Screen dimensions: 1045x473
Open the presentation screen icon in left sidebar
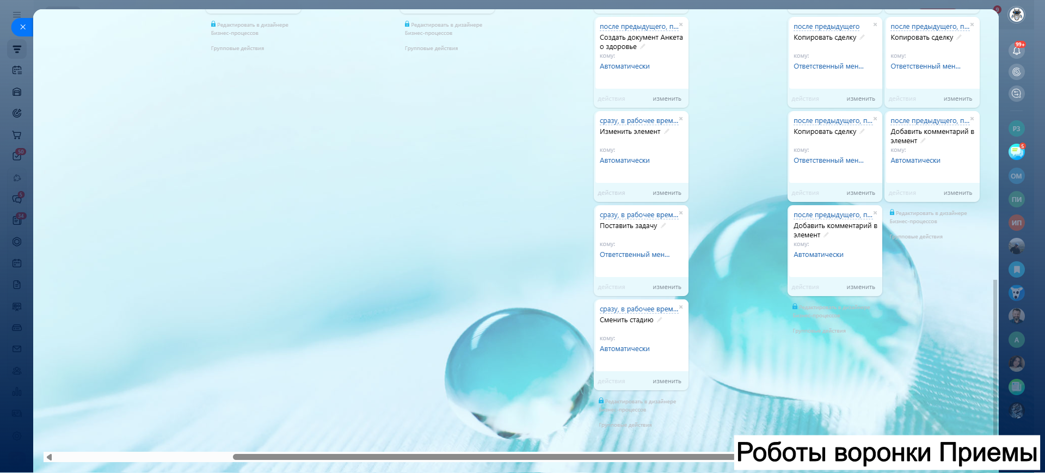point(17,306)
